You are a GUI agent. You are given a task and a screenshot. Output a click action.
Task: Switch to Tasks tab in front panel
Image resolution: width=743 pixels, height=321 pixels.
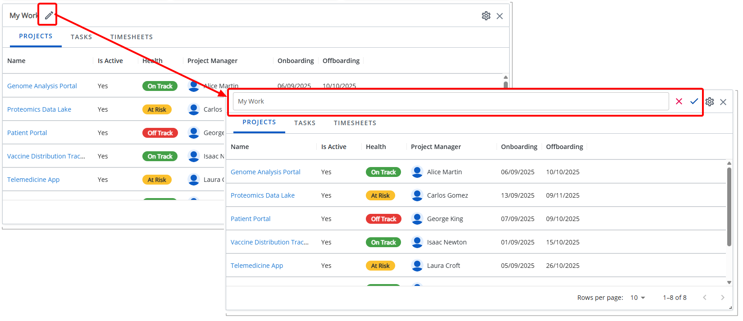[305, 123]
